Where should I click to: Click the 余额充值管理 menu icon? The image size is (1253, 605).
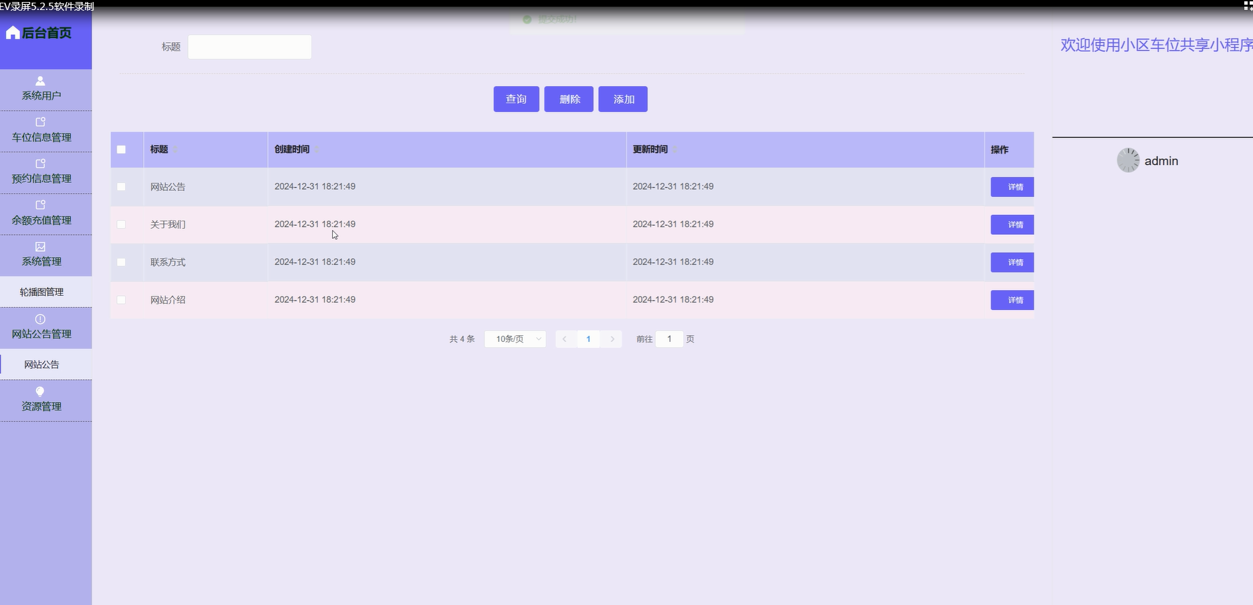click(40, 205)
